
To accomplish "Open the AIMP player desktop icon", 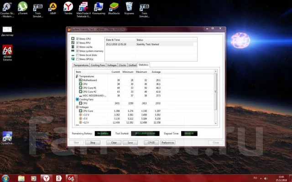I will [53, 8].
